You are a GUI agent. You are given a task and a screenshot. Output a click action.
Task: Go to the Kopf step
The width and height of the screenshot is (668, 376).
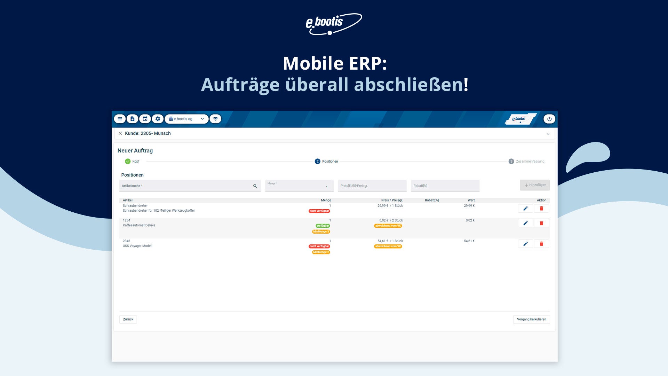point(132,162)
